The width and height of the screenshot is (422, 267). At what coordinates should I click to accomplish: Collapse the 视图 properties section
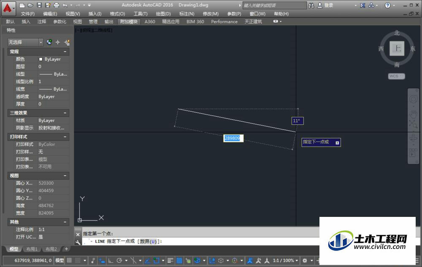[65, 176]
